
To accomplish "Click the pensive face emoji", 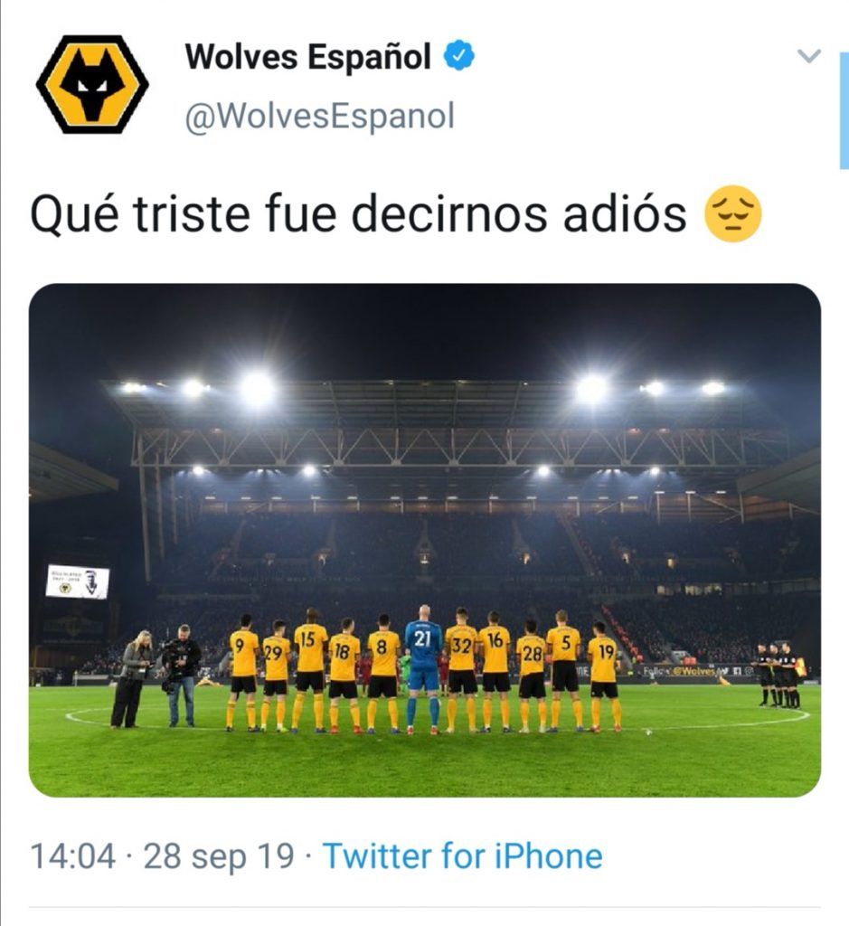I will click(733, 214).
